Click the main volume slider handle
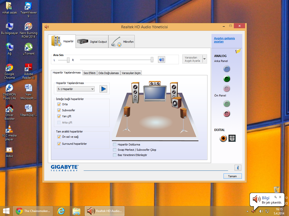This screenshot has width=289, height=216. click(152, 59)
